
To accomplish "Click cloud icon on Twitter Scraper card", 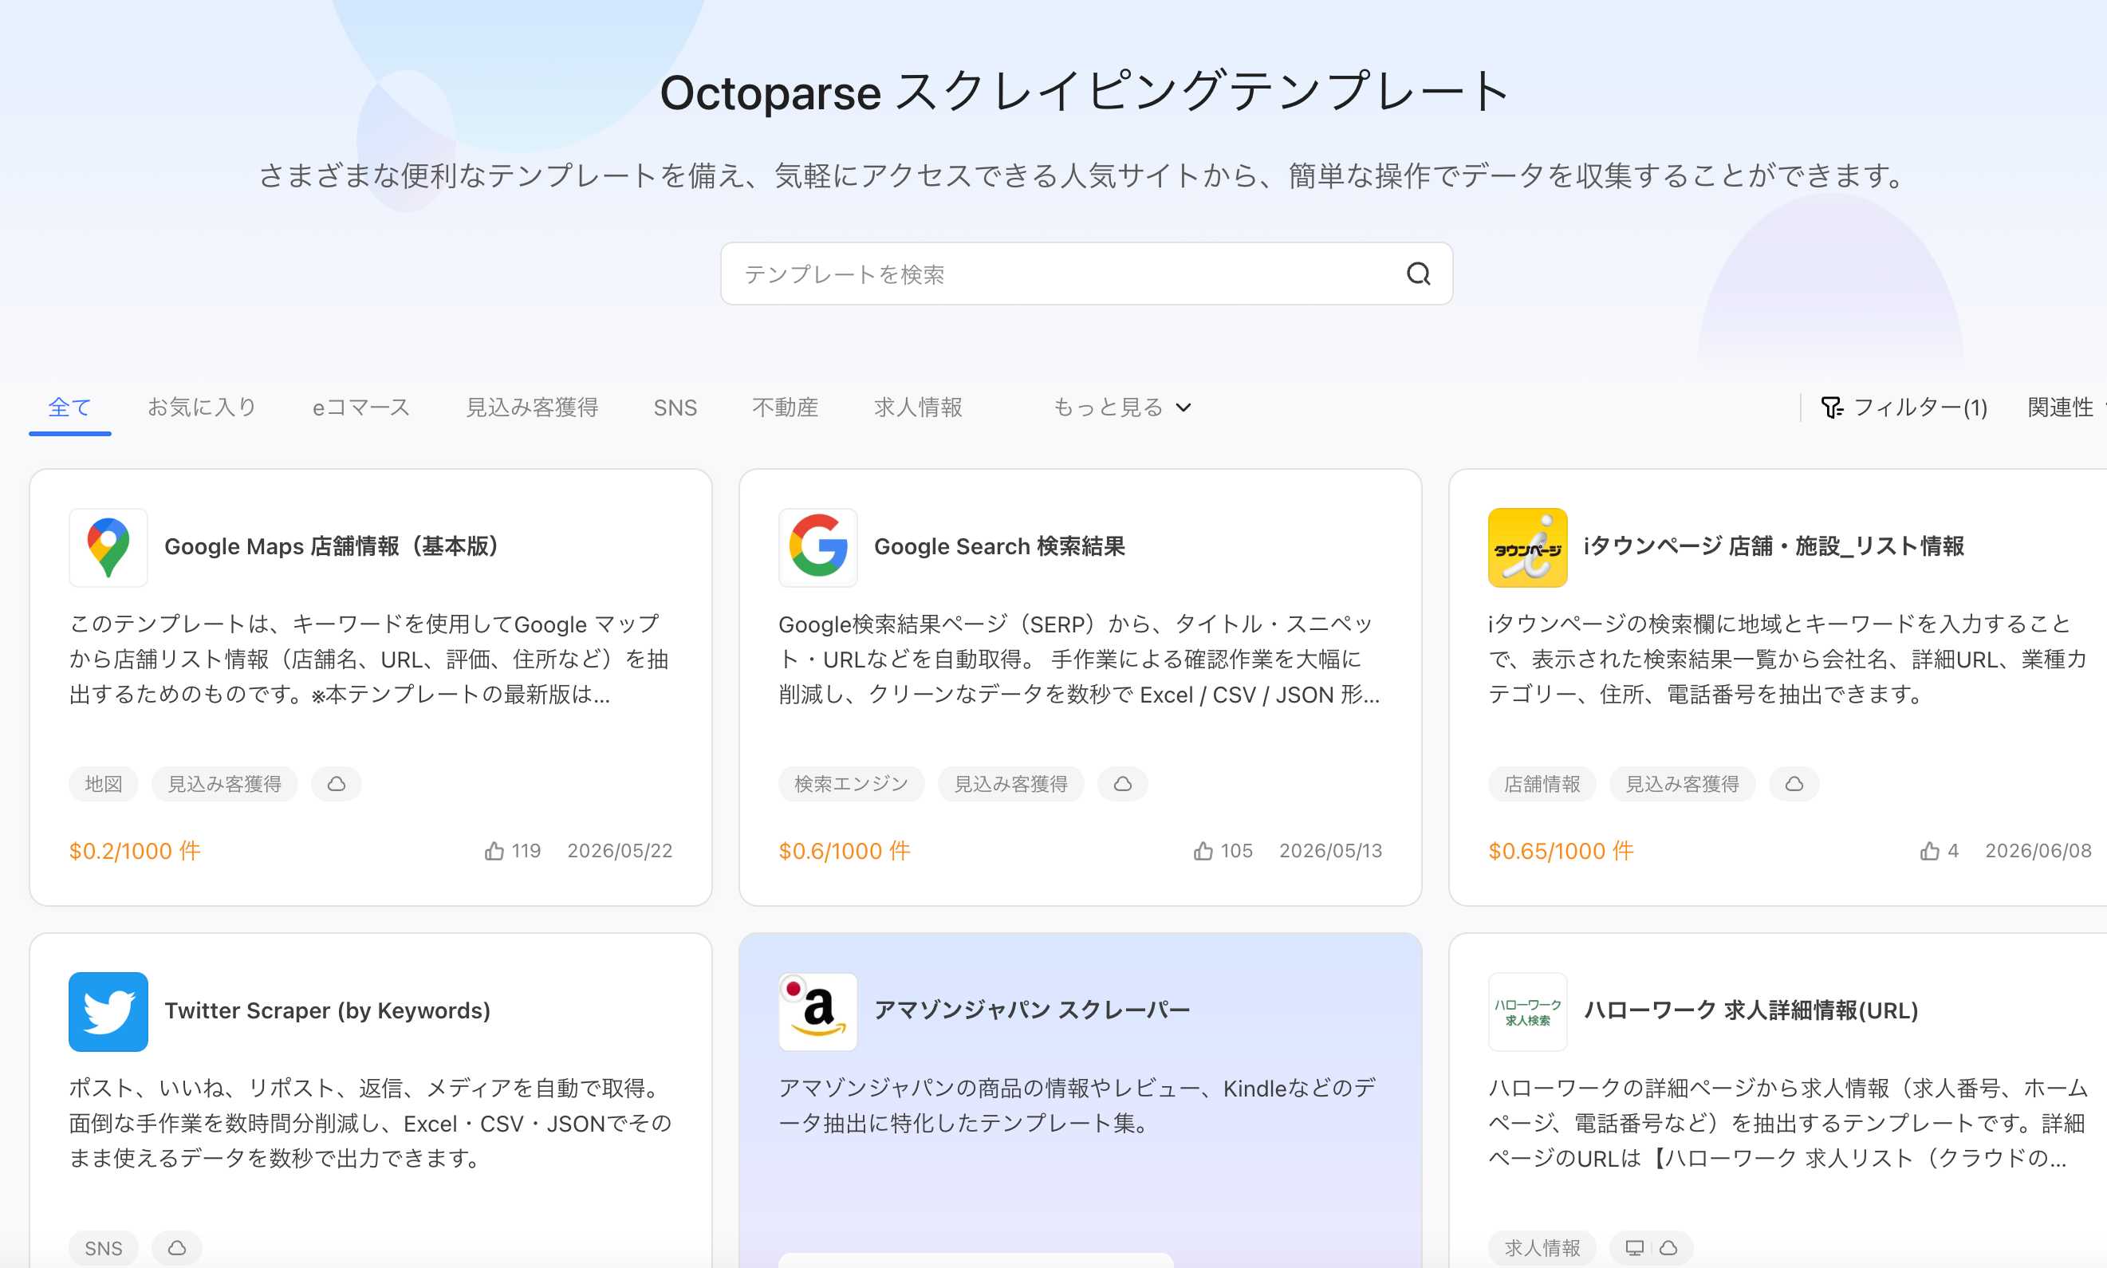I will [177, 1247].
